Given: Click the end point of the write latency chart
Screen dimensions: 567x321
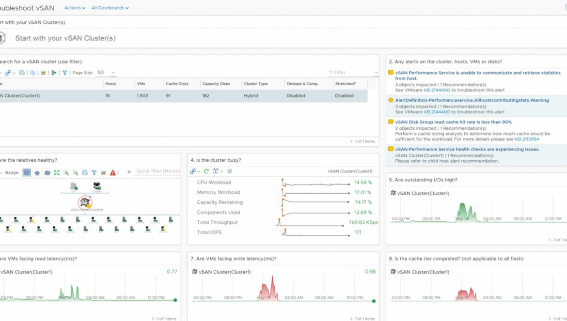Looking at the screenshot, I should [374, 301].
